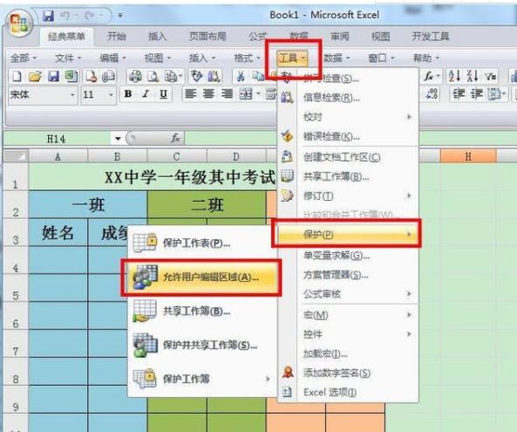Click the Print icon
The image size is (517, 432).
pos(135,76)
